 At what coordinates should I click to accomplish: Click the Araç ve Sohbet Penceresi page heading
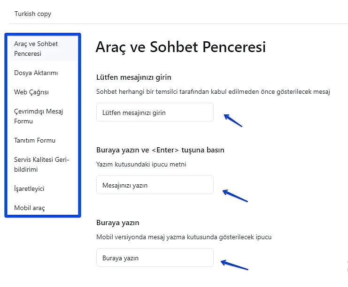(x=180, y=47)
